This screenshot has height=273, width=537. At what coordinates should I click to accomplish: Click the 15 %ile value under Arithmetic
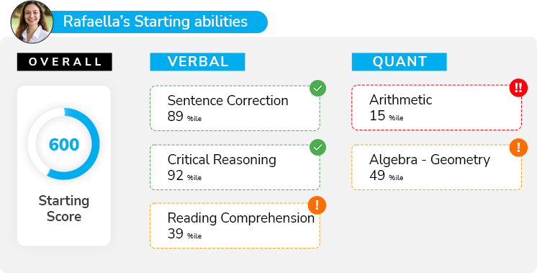386,116
